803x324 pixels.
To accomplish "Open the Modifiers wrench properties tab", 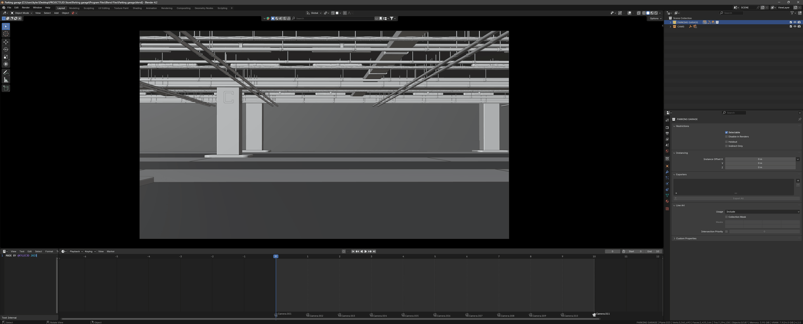I will point(667,172).
